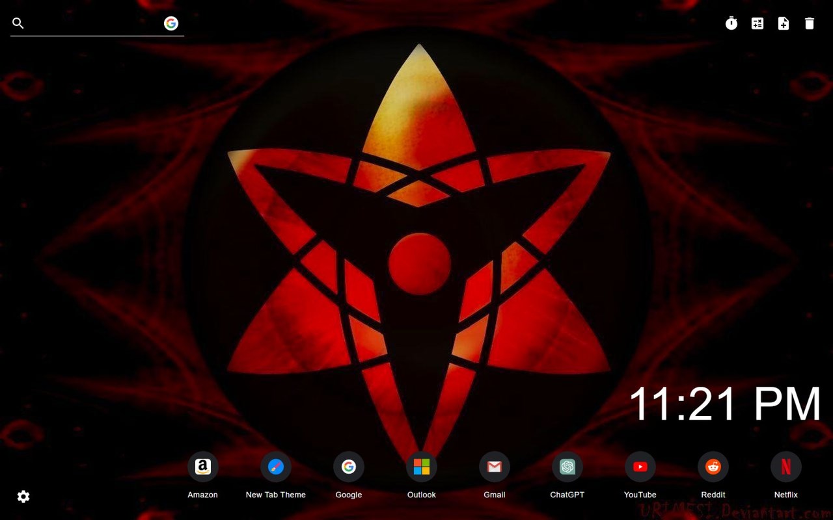Launch the ChatGPT shortcut icon
This screenshot has height=520, width=833.
pos(567,467)
